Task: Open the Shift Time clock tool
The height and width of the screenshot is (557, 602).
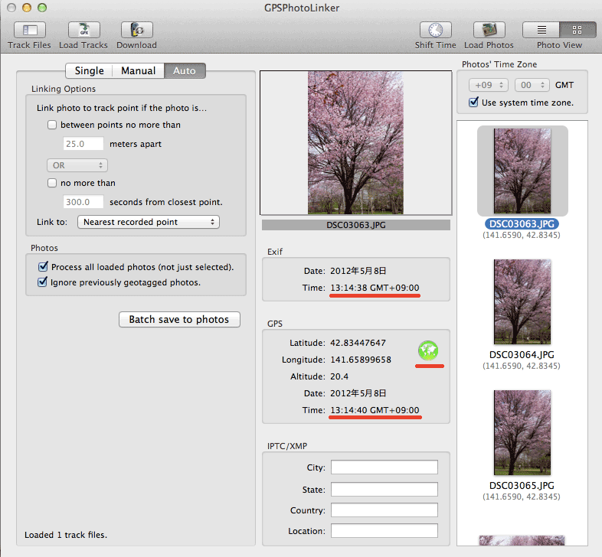Action: coord(435,30)
